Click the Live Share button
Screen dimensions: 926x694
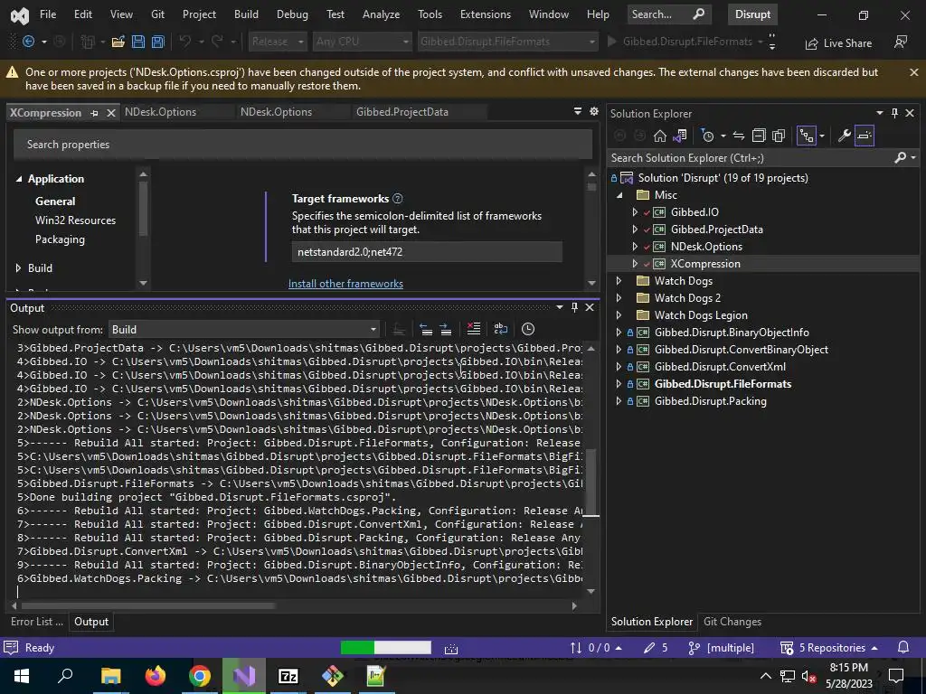tap(838, 43)
